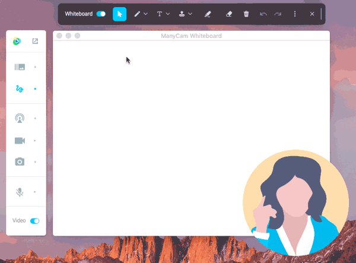Click the dot beside the video camera icon
This screenshot has height=263, width=356.
pos(35,141)
